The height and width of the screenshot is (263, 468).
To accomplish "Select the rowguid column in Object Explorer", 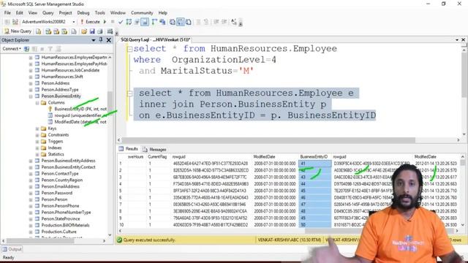I will 78,115.
